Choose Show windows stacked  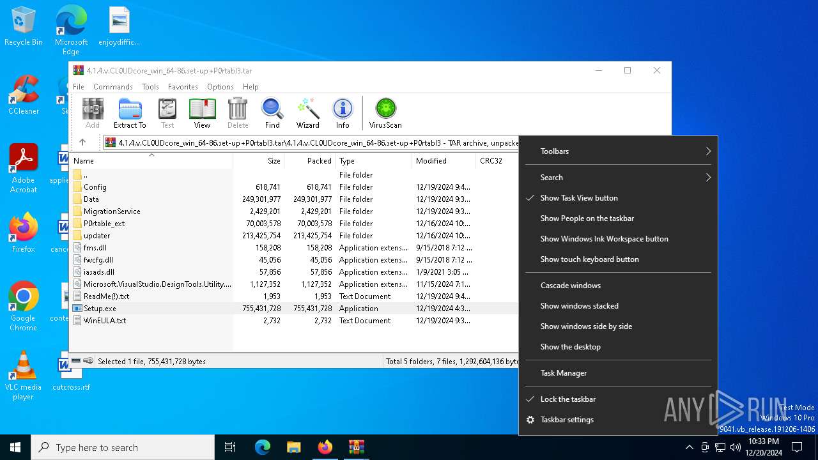(618, 306)
